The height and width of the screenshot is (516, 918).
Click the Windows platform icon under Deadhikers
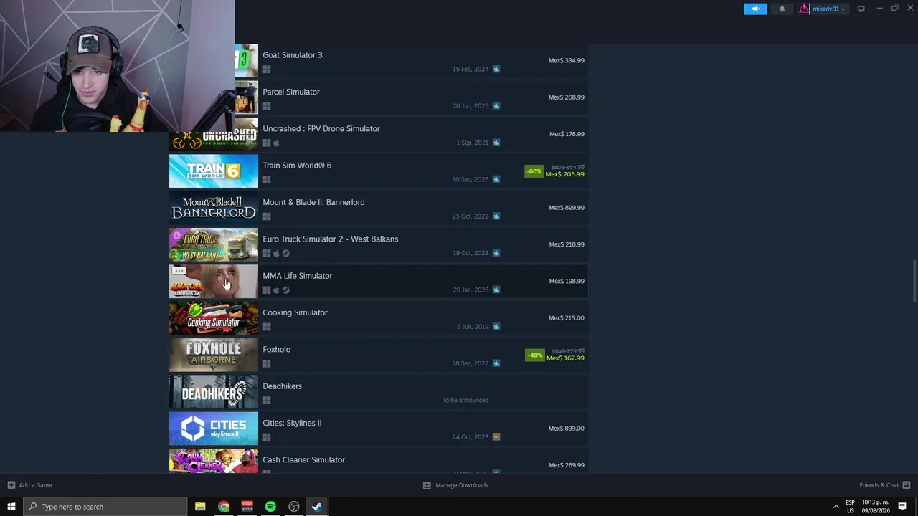tap(267, 400)
